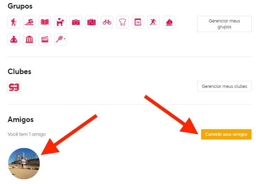Image resolution: width=256 pixels, height=184 pixels.
Task: Open the club logo under Clubes
Action: pyautogui.click(x=14, y=87)
